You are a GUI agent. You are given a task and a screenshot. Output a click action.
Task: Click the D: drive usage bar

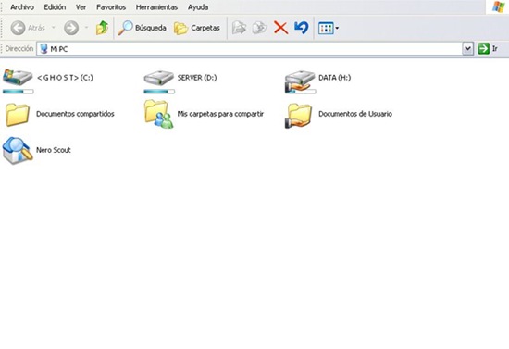pyautogui.click(x=159, y=92)
